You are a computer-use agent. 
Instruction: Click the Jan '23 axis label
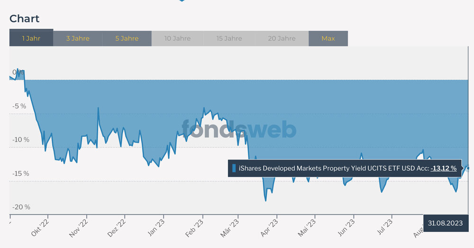point(156,228)
